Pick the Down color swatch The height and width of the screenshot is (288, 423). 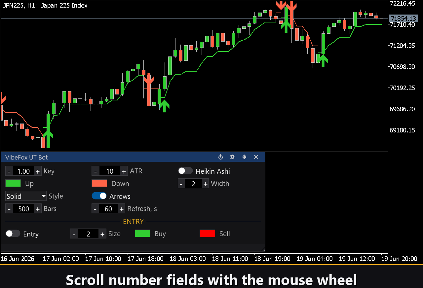click(99, 183)
